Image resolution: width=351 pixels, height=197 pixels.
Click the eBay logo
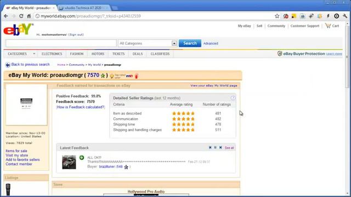click(18, 29)
